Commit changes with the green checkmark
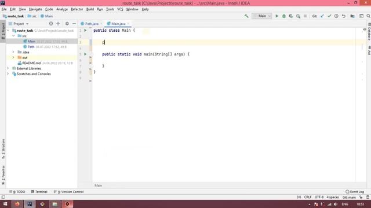 pyautogui.click(x=329, y=16)
